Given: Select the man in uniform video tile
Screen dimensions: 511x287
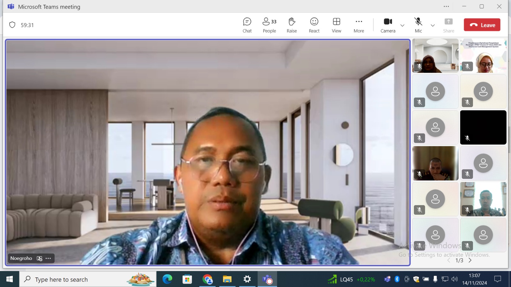Looking at the screenshot, I should click(x=435, y=163).
